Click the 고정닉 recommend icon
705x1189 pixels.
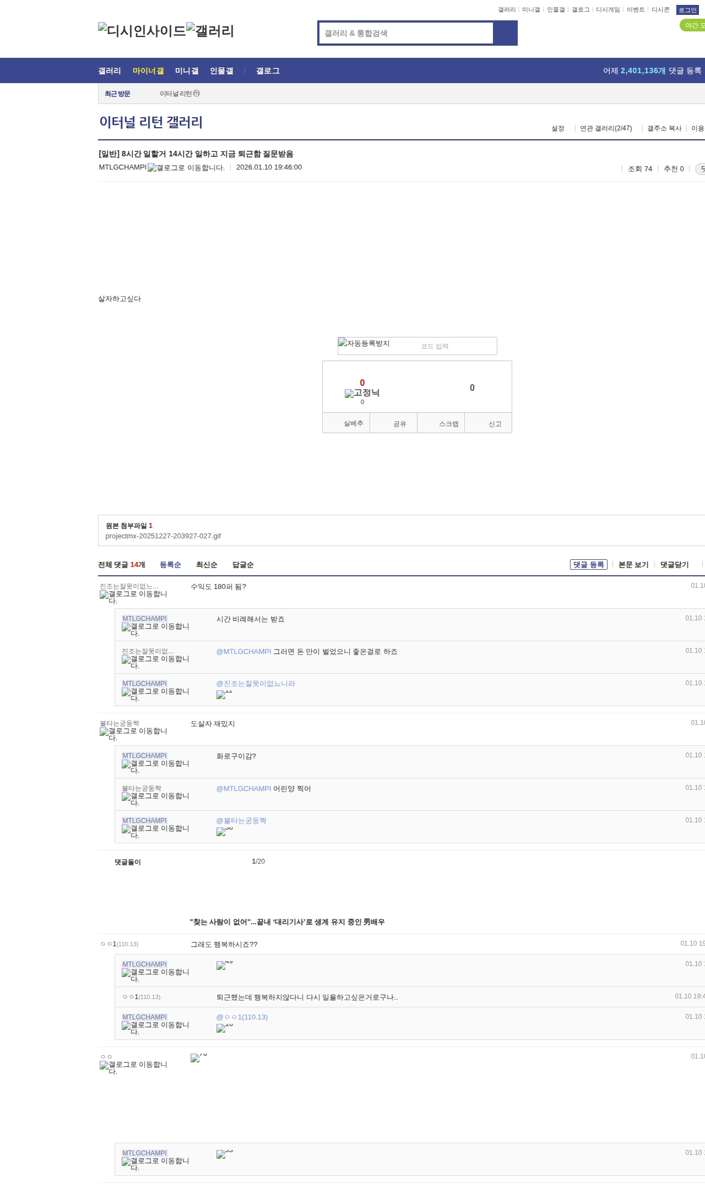pyautogui.click(x=362, y=393)
